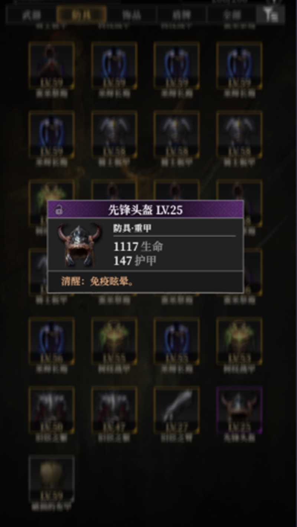Click the LV.53 green glowing armor

click(x=239, y=341)
